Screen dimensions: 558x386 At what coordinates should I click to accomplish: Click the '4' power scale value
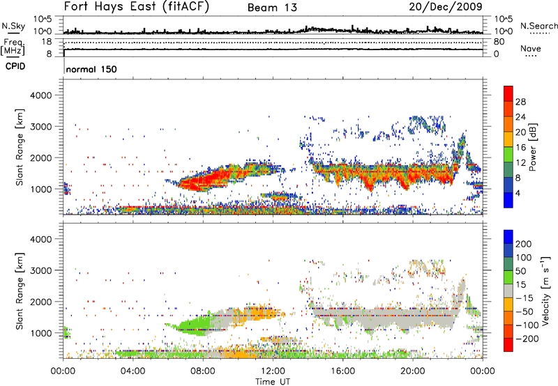[518, 193]
